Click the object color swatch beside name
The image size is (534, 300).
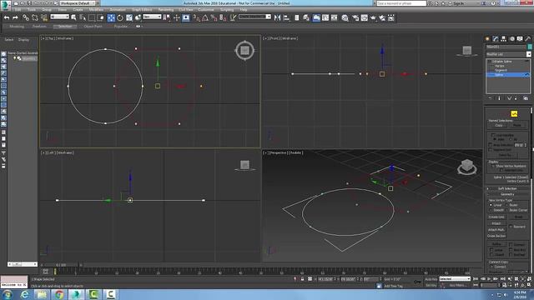529,47
